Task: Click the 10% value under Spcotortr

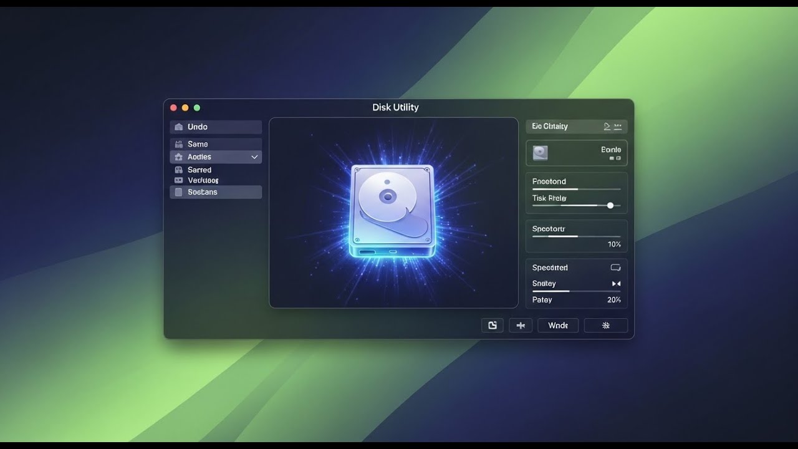Action: [x=614, y=244]
